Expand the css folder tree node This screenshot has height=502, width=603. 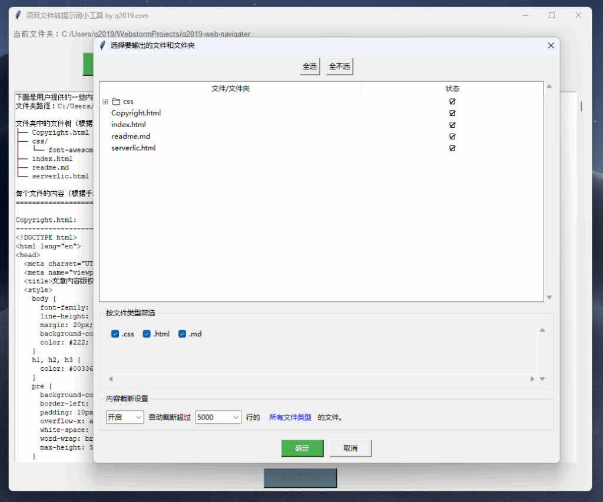(x=105, y=102)
